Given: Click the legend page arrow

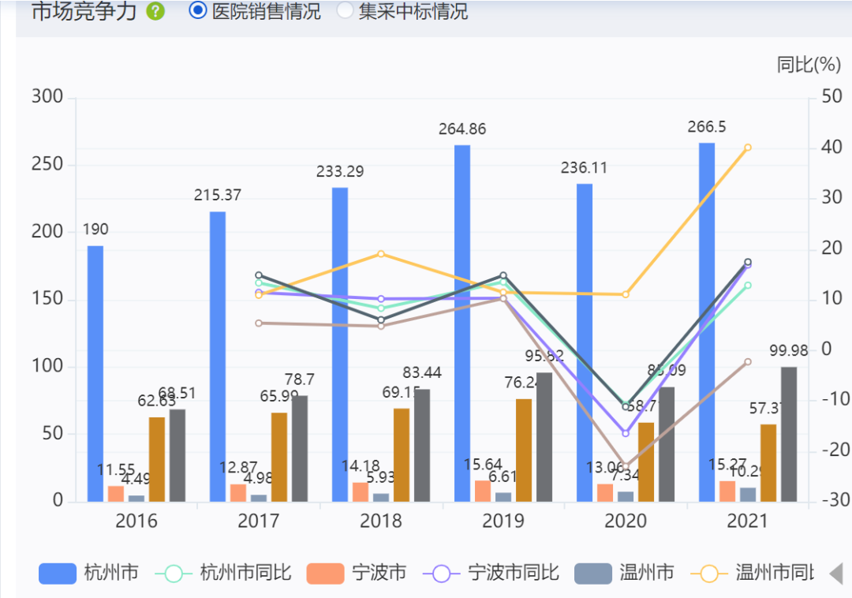Looking at the screenshot, I should pos(837,574).
